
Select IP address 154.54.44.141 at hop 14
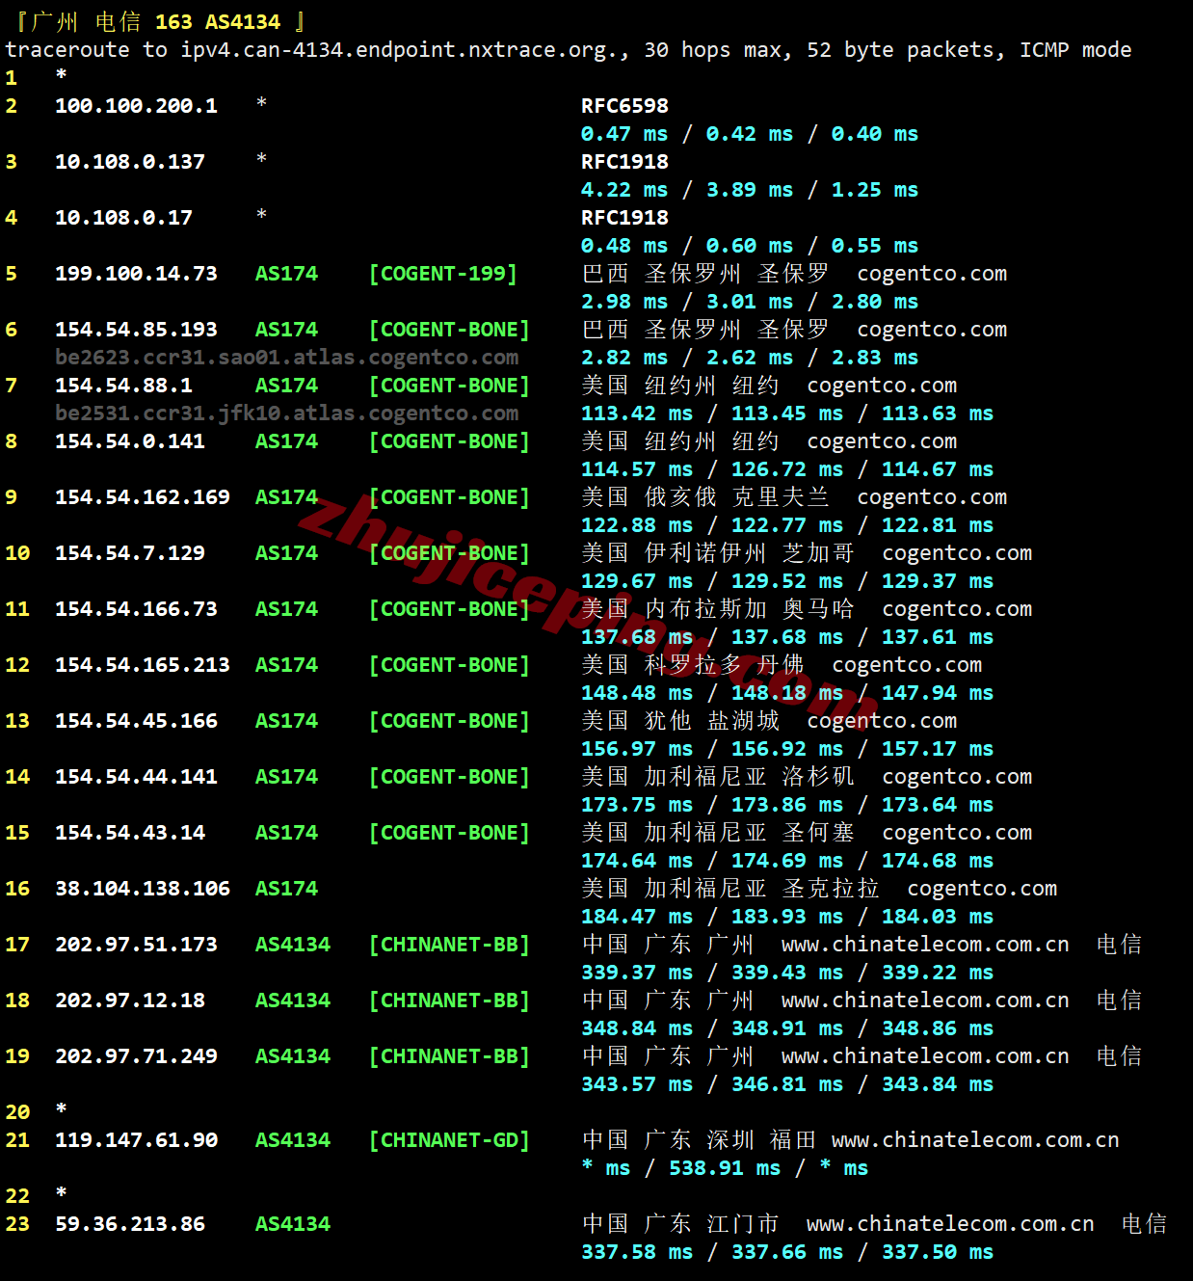coord(136,777)
